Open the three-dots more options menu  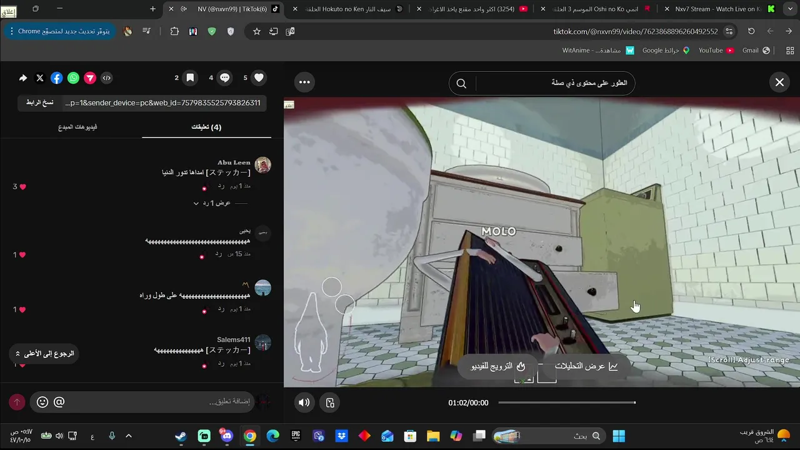click(304, 82)
